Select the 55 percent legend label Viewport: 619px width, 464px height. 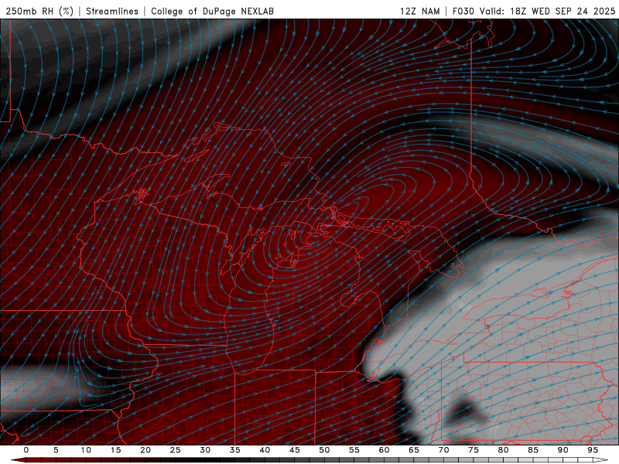click(354, 450)
